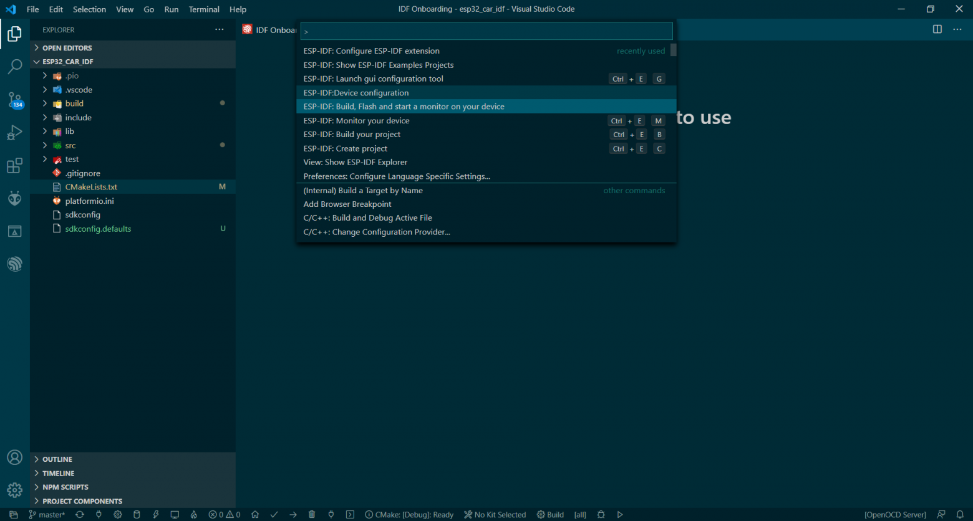This screenshot has height=521, width=973.
Task: Open the Help menu
Action: point(238,9)
